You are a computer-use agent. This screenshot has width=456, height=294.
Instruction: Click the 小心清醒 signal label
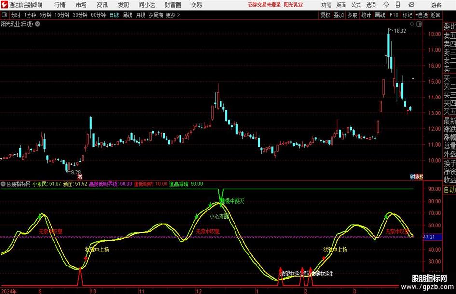pos(219,217)
